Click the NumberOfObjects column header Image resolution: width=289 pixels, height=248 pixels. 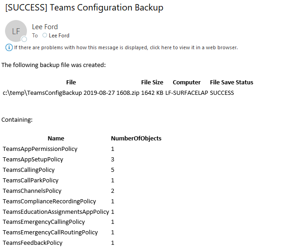(136, 139)
